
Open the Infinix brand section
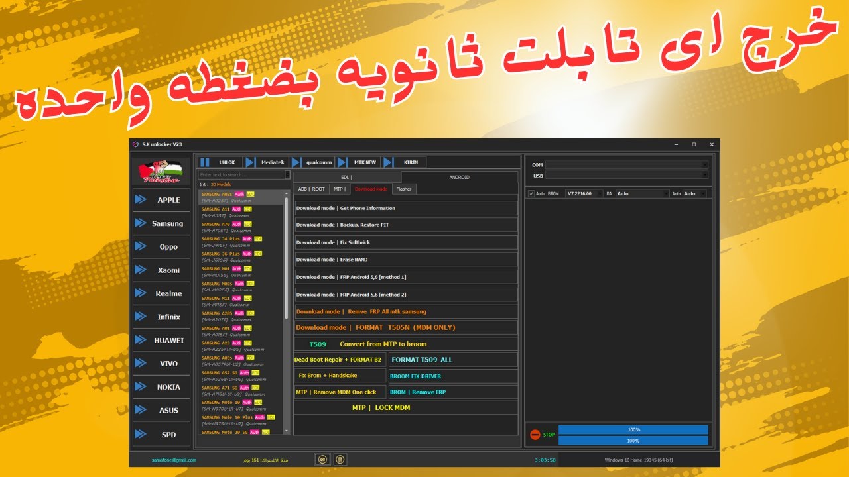coord(161,317)
